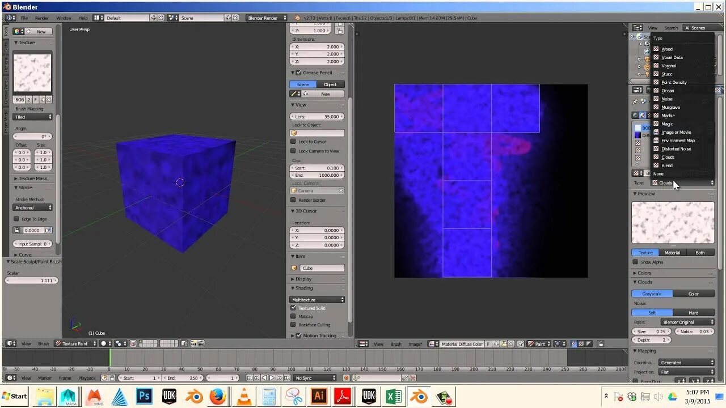The width and height of the screenshot is (726, 408).
Task: Click Blender info editor type icon
Action: 10,18
